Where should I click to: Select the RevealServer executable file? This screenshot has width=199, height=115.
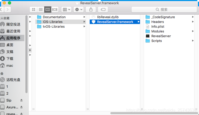coord(170,36)
